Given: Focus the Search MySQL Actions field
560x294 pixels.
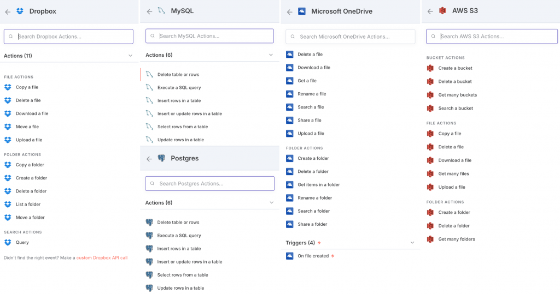Looking at the screenshot, I should [209, 36].
